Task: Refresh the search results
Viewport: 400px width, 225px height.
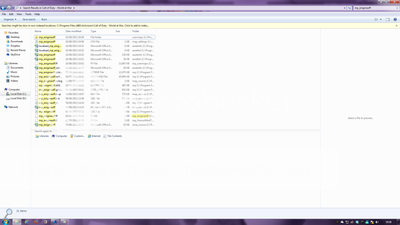Action: [x=349, y=8]
